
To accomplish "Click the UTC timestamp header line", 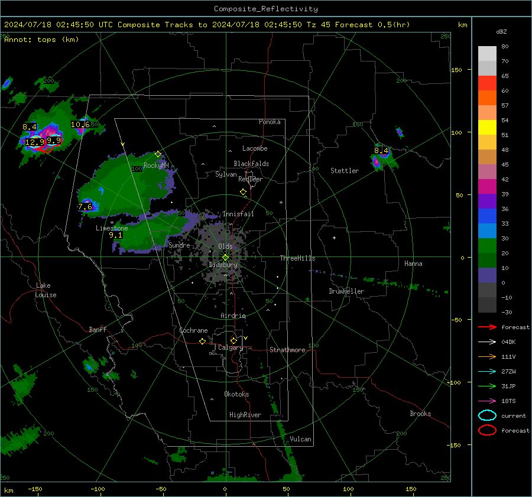I will (207, 25).
